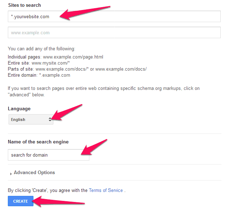The height and width of the screenshot is (213, 236).
Task: Click the sites field containing *.yourwebsite.com
Action: [114, 16]
